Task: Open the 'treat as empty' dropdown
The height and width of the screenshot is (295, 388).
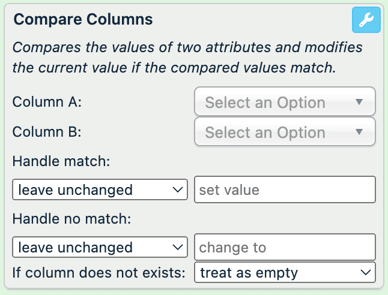Action: click(276, 273)
